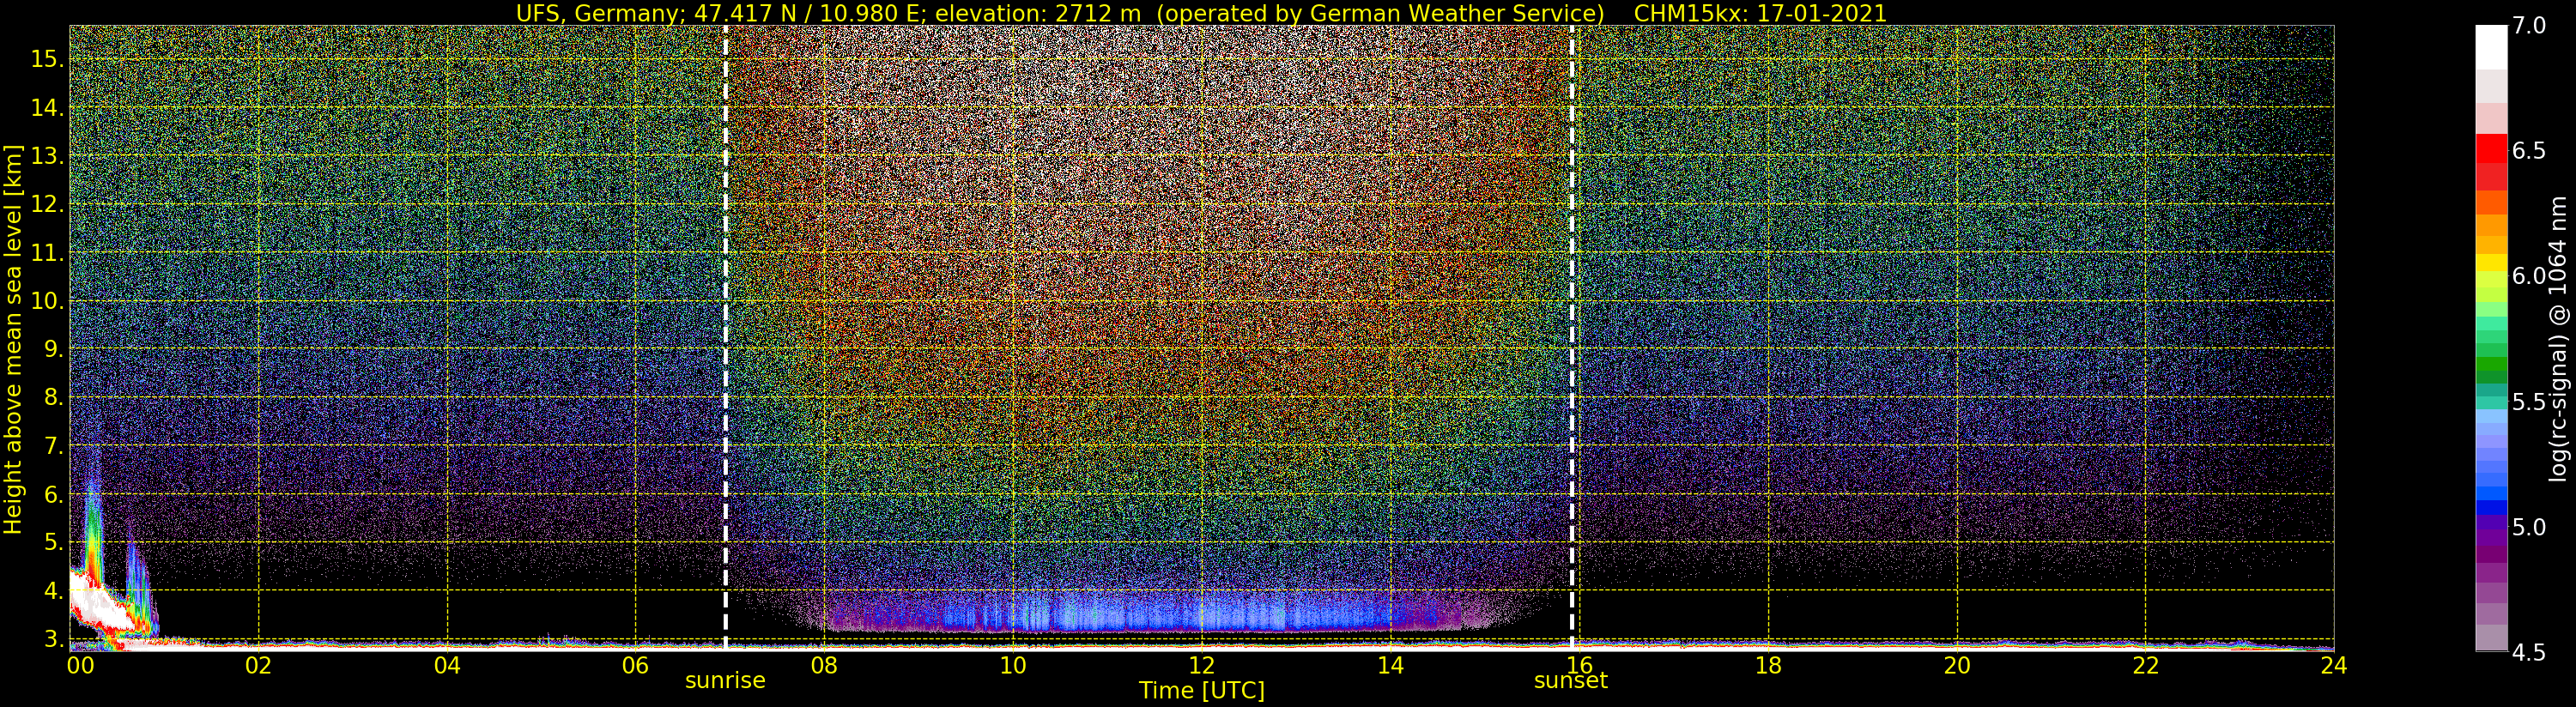Click the colorbar value '6.0'
Image resolution: width=2576 pixels, height=707 pixels.
click(x=2529, y=276)
